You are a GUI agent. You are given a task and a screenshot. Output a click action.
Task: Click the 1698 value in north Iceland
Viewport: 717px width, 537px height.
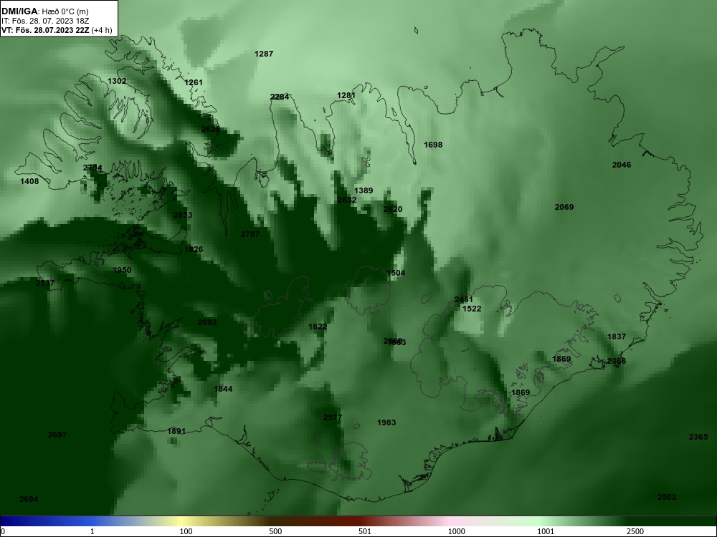click(433, 145)
